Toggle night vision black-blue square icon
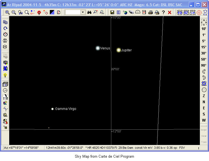The width and height of the screenshot is (209, 161). [x=52, y=12]
